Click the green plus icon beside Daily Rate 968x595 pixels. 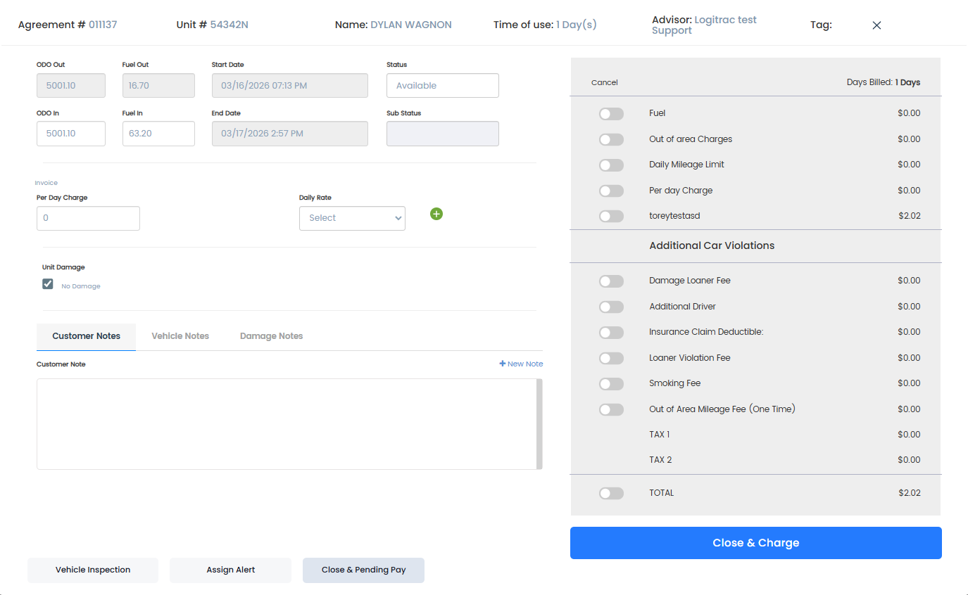click(436, 214)
